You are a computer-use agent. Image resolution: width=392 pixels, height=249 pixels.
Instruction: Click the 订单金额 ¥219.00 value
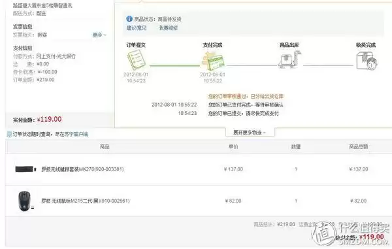[x=46, y=80]
